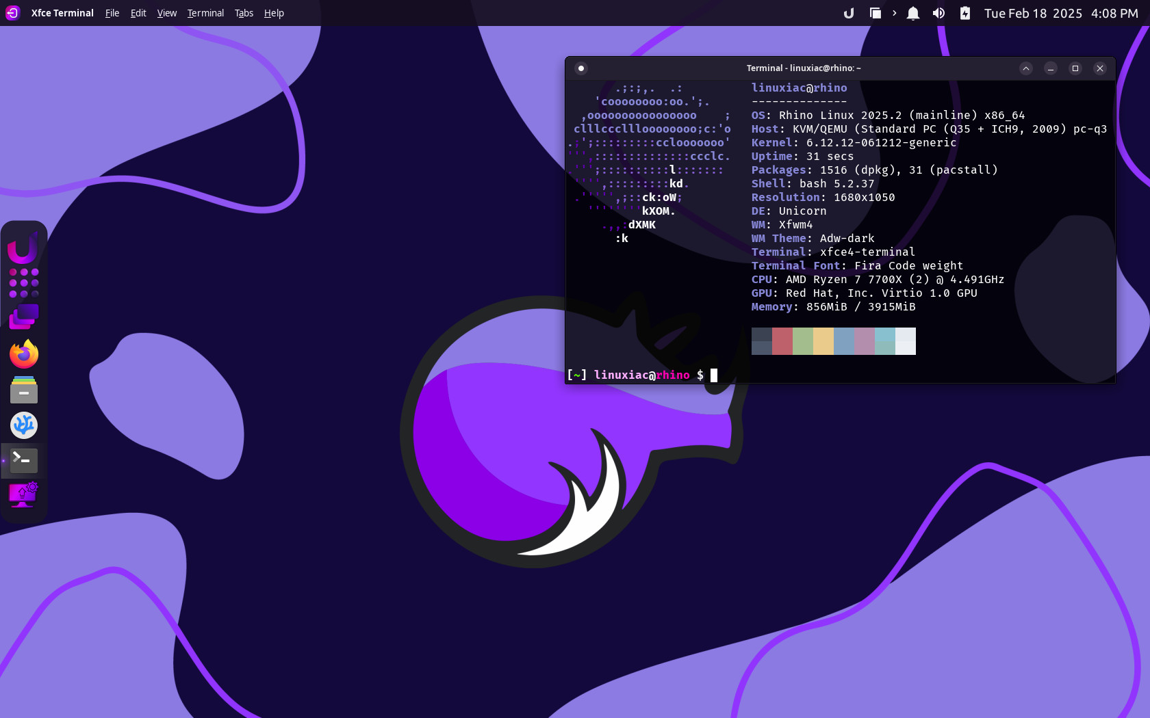Minimize the terminal window
The image size is (1150, 718).
coord(1050,68)
